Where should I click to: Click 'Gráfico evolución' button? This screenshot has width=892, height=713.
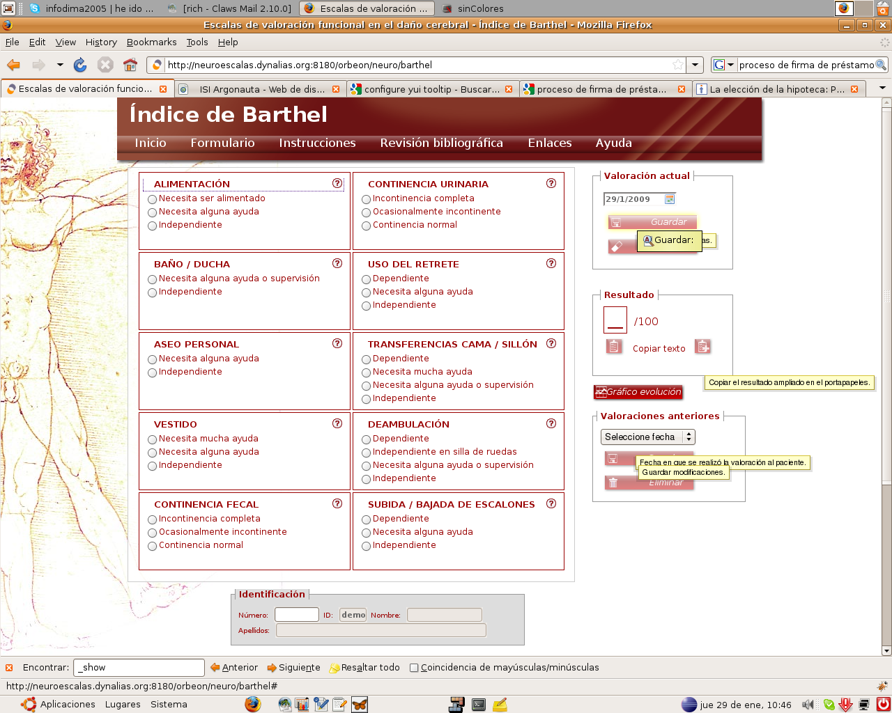click(x=638, y=392)
